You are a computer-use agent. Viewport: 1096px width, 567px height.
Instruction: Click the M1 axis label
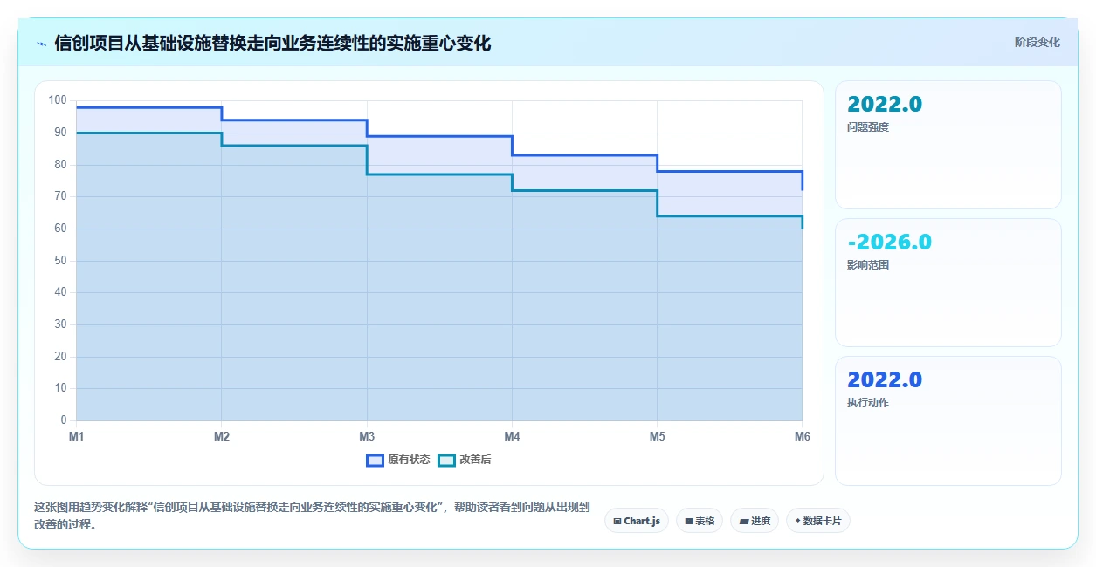click(x=77, y=436)
